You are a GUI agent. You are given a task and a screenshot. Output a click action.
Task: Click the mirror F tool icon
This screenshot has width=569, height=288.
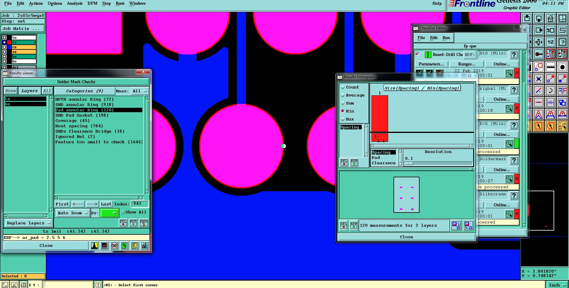[562, 91]
